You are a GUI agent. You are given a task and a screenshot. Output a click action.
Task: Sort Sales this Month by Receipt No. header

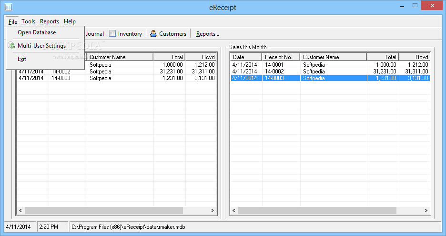point(281,57)
